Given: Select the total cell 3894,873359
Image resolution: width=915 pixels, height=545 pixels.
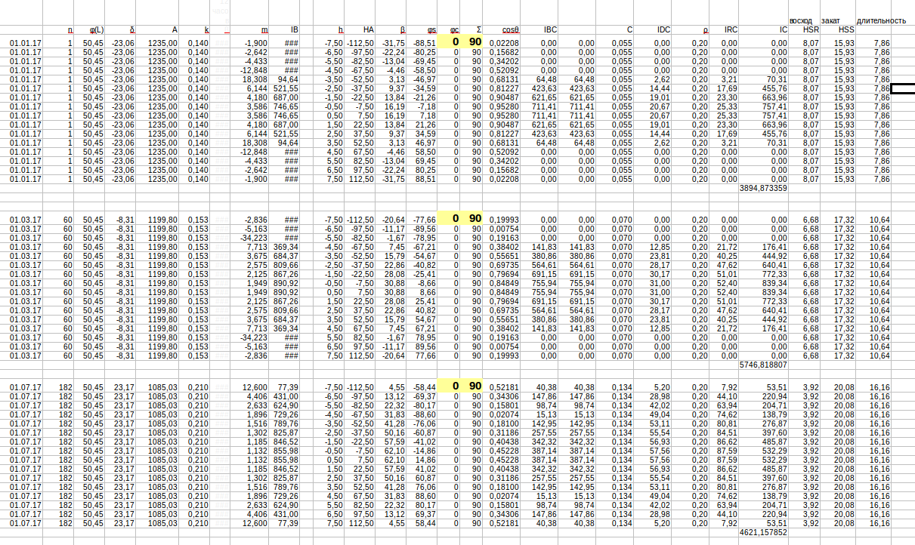Looking at the screenshot, I should point(764,188).
